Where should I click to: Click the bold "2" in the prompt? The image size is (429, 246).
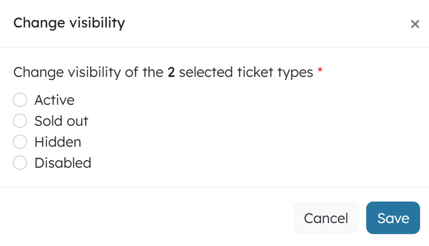tap(171, 73)
